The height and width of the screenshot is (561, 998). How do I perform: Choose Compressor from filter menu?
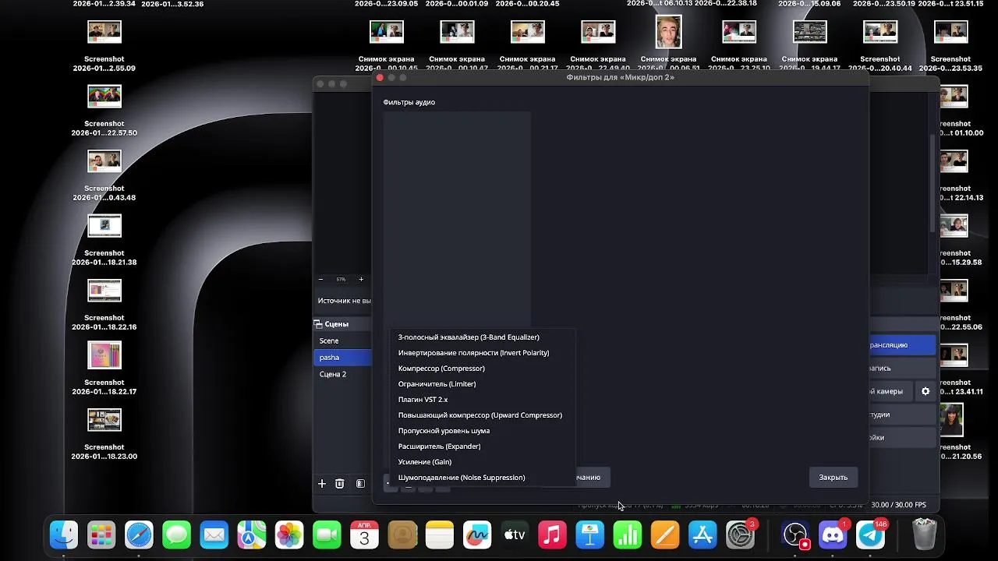point(482,369)
